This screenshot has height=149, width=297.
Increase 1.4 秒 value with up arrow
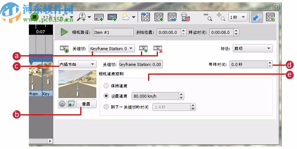193,105
